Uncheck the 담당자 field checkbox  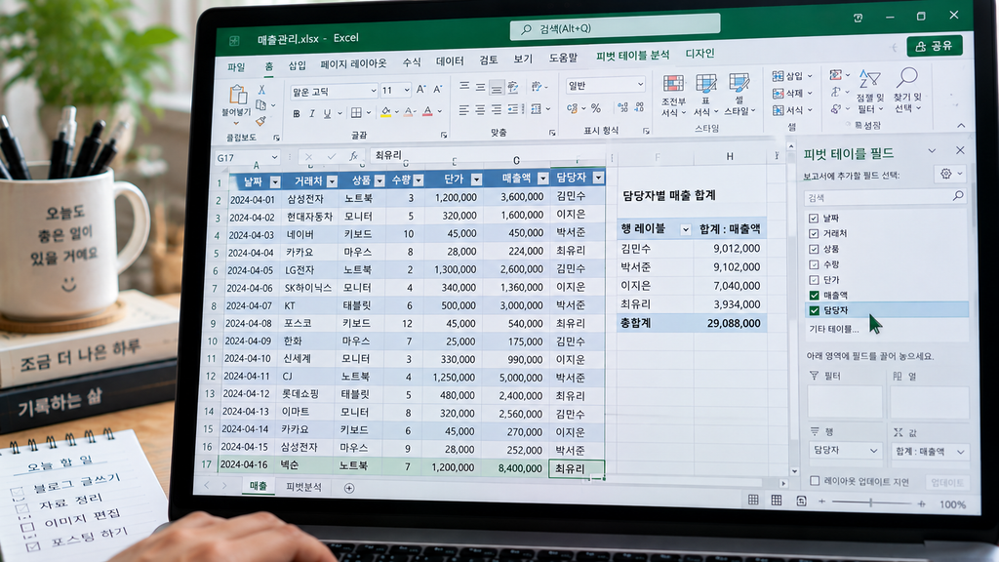pyautogui.click(x=814, y=310)
